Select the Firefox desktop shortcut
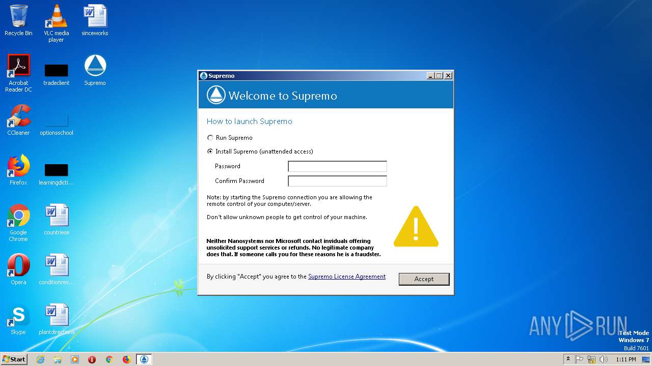This screenshot has height=366, width=652. point(18,170)
